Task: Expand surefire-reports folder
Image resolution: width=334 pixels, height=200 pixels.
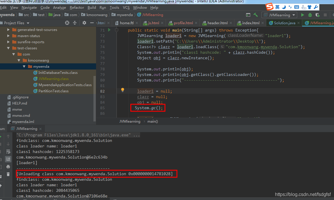Action: (8, 42)
